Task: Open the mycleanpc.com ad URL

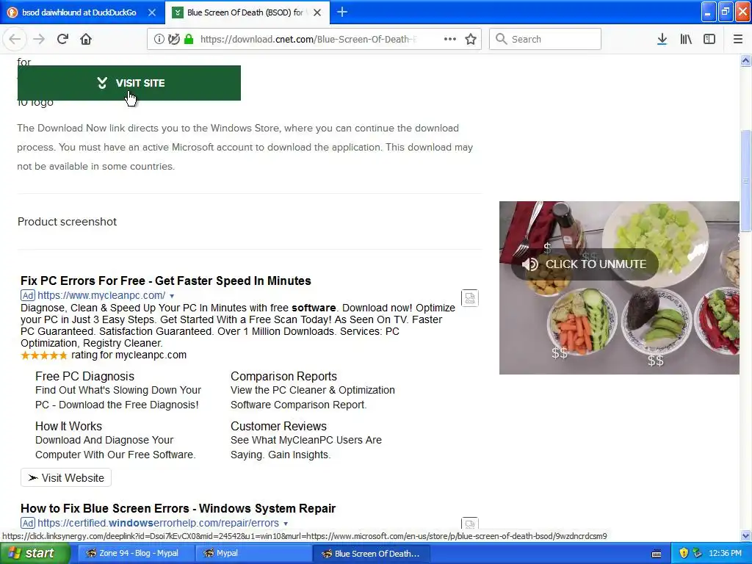Action: tap(101, 295)
